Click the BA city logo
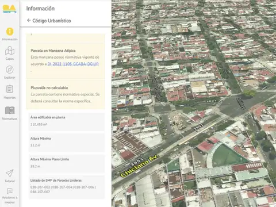276x207 pixels. coord(9,9)
